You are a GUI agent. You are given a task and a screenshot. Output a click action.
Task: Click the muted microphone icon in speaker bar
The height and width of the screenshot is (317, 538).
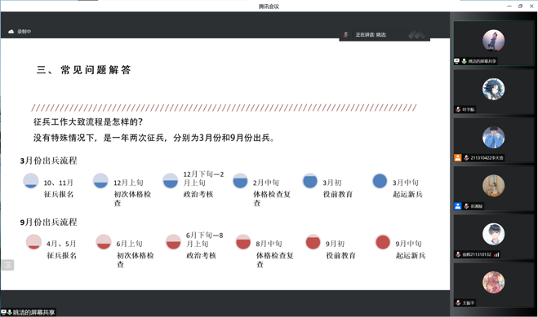tap(346, 34)
